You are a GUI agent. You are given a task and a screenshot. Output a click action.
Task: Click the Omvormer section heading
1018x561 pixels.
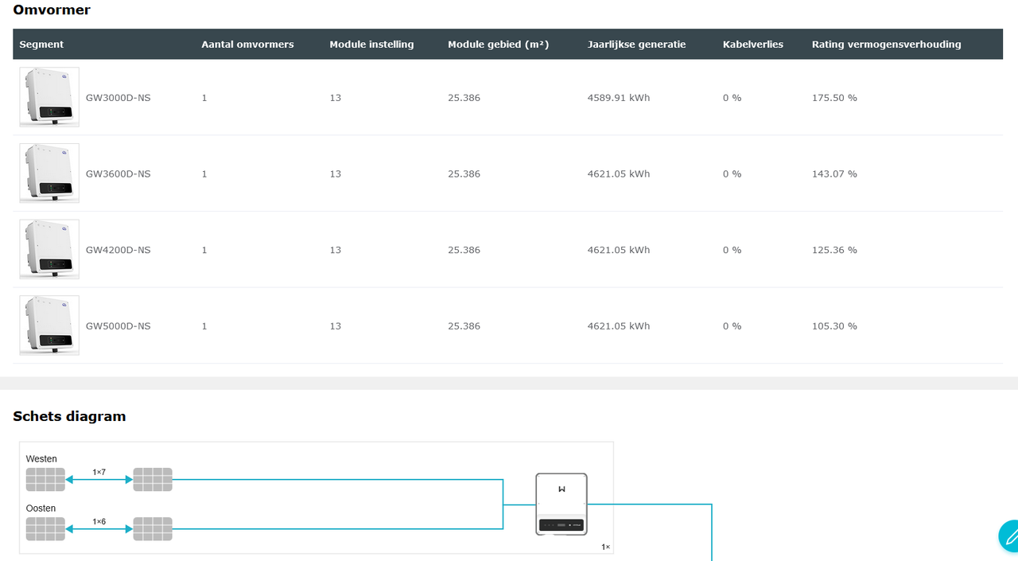52,10
